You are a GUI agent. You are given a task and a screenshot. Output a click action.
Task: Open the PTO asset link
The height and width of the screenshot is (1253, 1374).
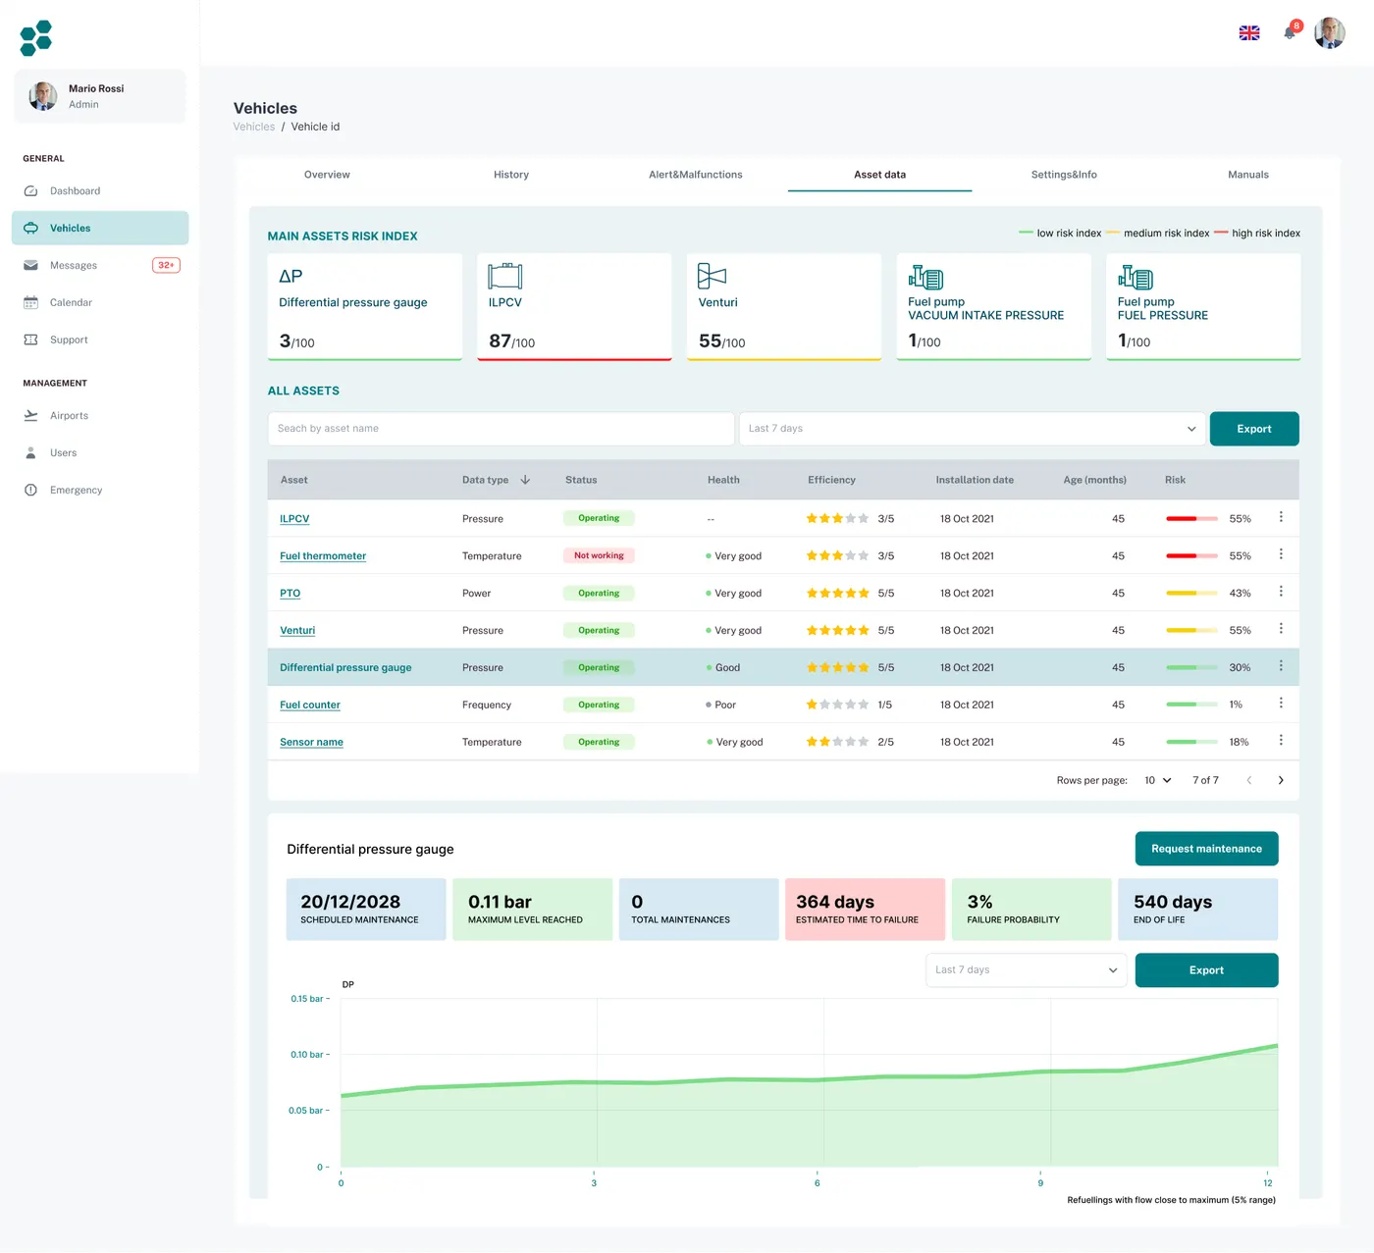pyautogui.click(x=291, y=594)
